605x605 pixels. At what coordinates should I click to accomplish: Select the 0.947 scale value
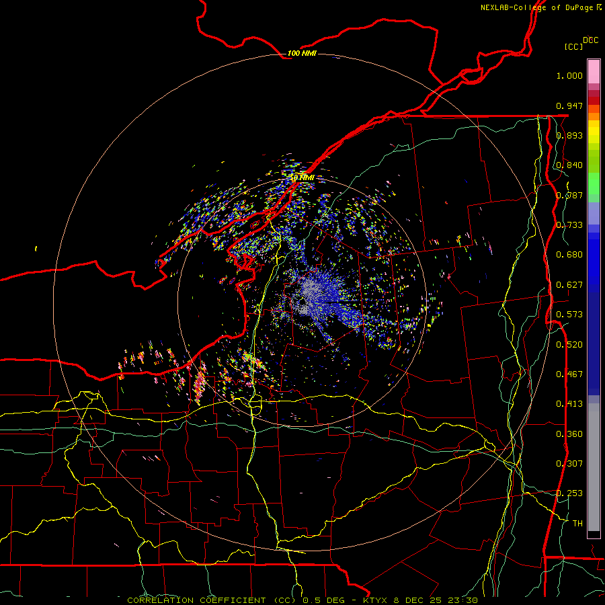(569, 106)
